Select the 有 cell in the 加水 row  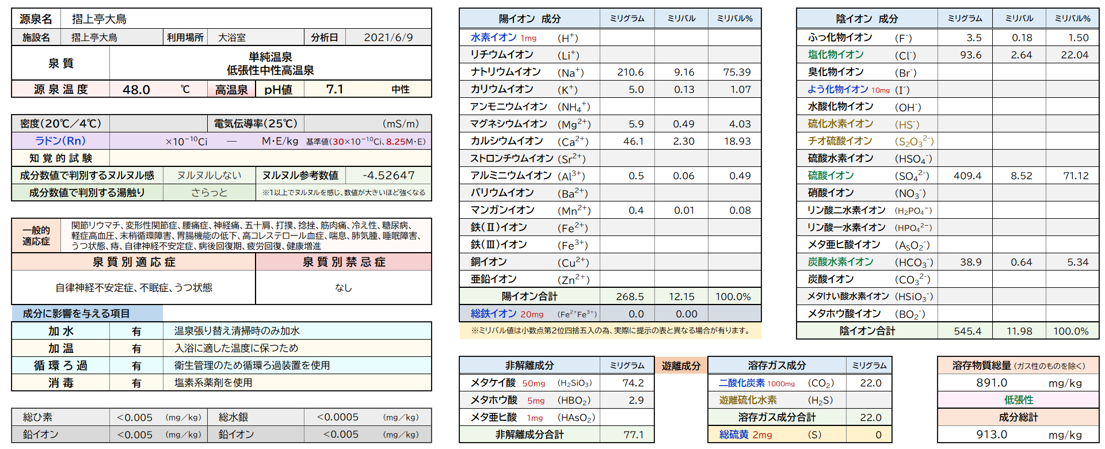pyautogui.click(x=136, y=331)
